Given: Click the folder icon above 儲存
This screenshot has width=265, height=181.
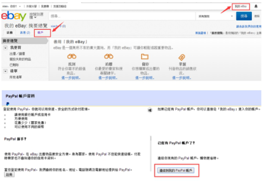Looking at the screenshot, I should click(x=145, y=56).
